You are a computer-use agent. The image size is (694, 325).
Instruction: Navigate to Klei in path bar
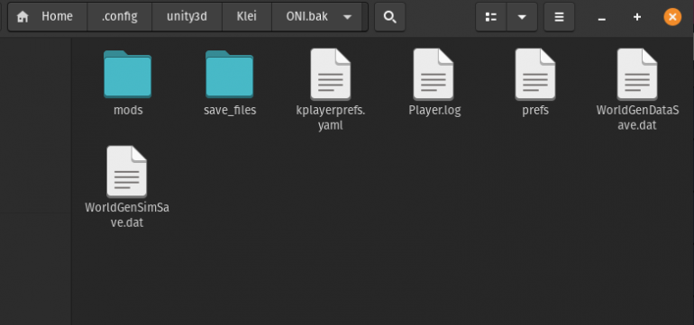247,17
